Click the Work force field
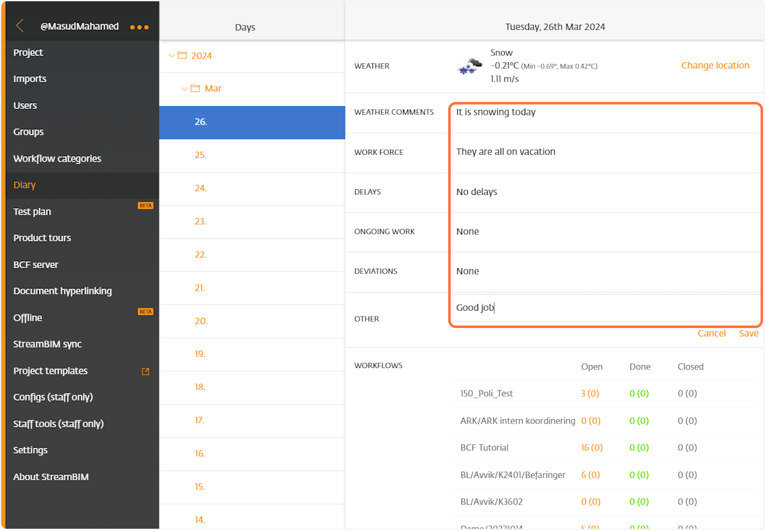Screen dimensions: 765x530 (605, 152)
